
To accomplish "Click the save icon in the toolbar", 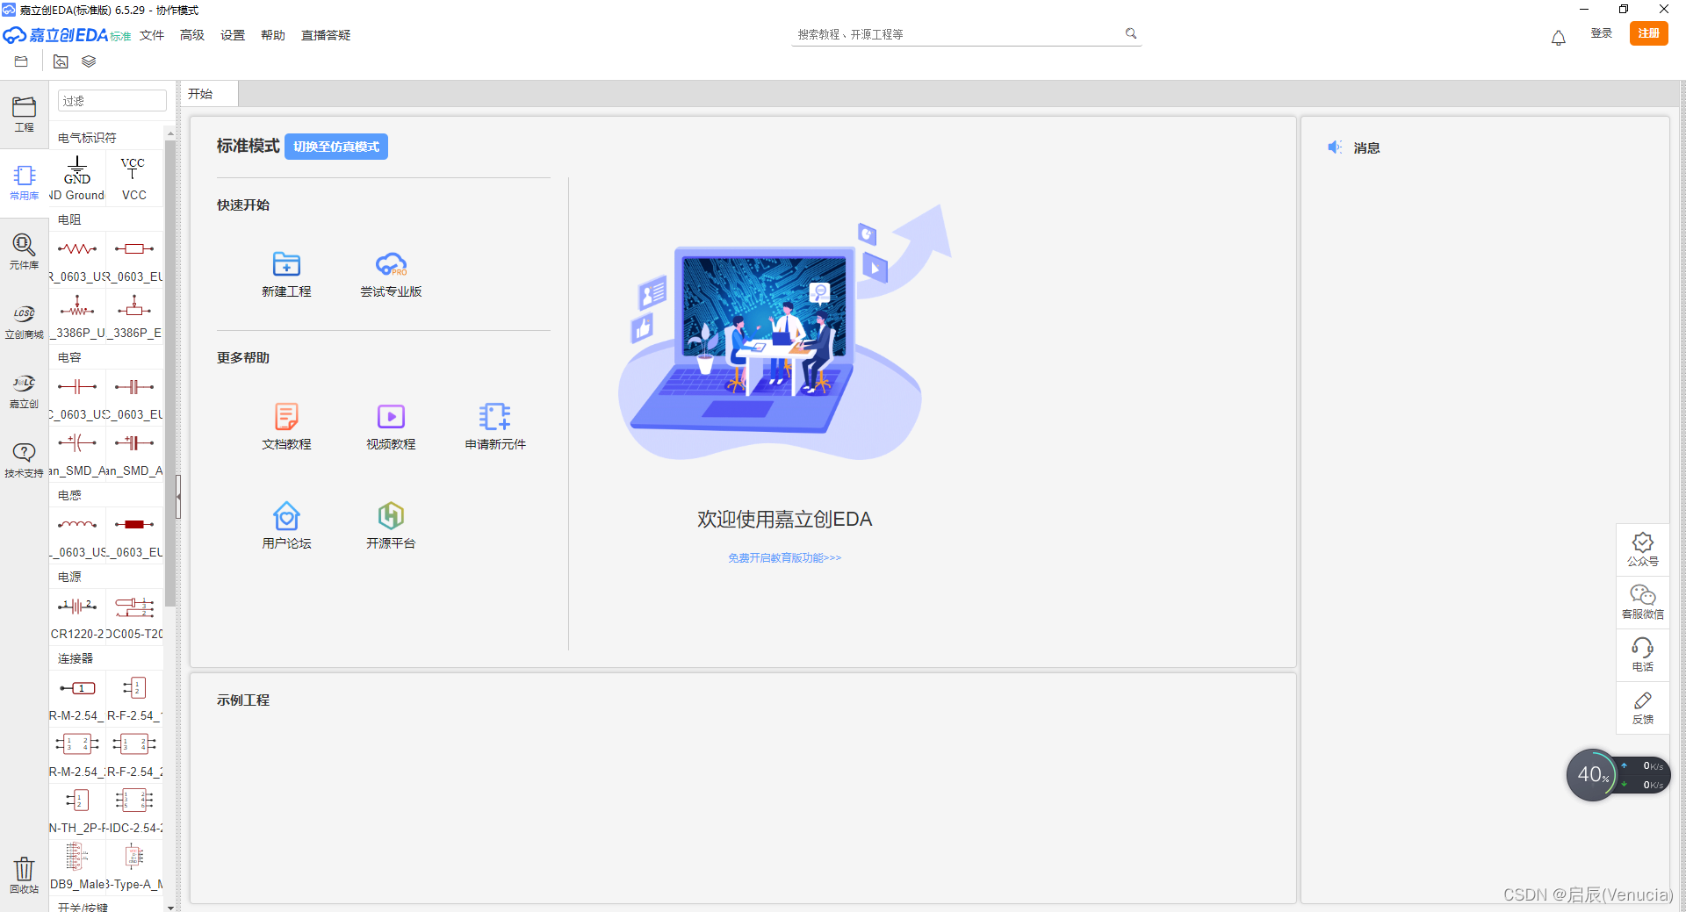I will [21, 61].
